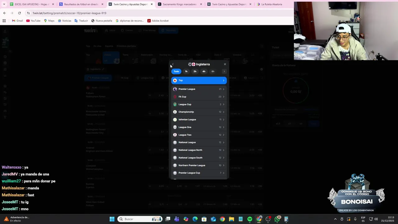
Task: Click the Premier League Cup ball icon
Action: point(175,173)
